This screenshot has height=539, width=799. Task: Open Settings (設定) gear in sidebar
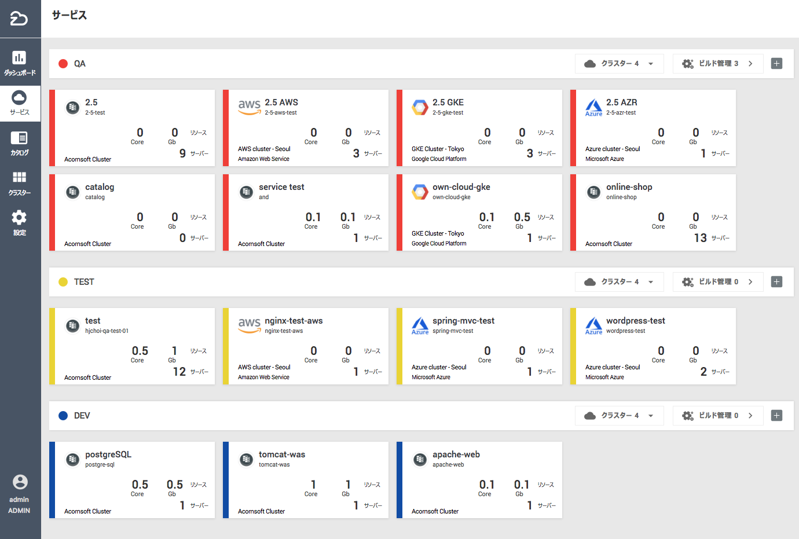point(20,223)
